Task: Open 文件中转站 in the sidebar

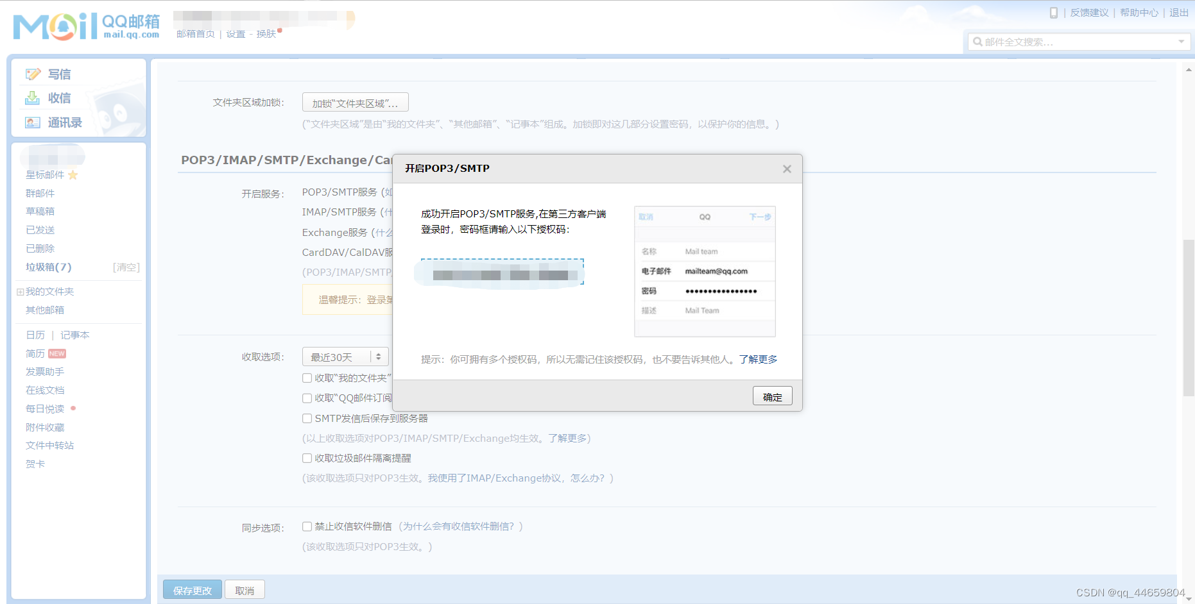Action: [x=49, y=446]
